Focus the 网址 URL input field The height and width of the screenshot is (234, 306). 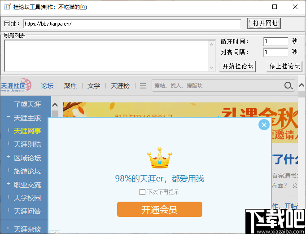[132, 24]
